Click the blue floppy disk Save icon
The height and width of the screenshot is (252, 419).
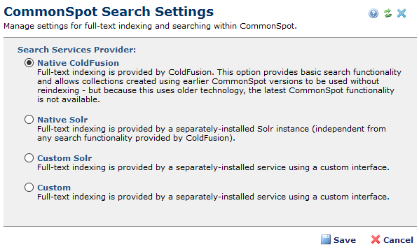pyautogui.click(x=326, y=239)
